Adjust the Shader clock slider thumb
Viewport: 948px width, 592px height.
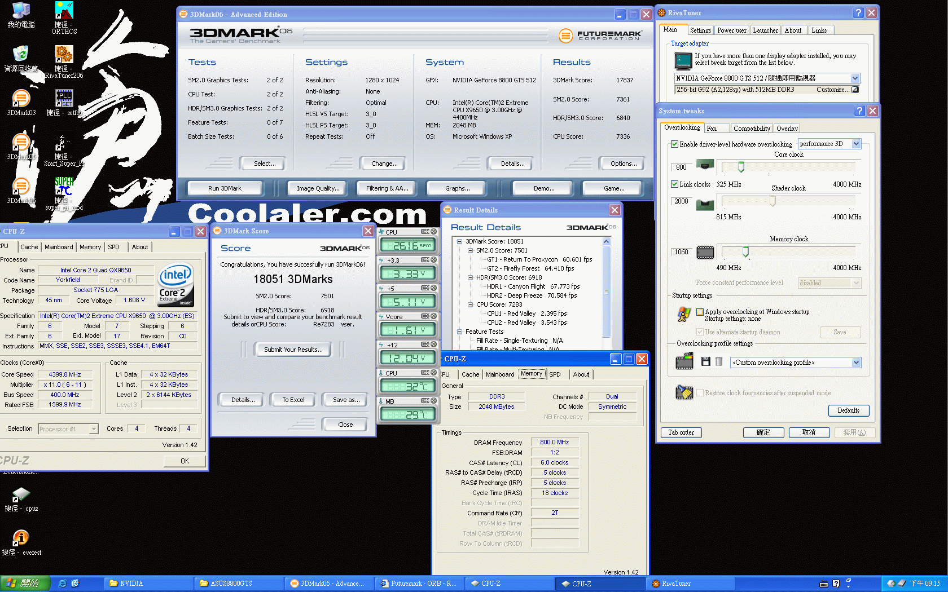773,201
